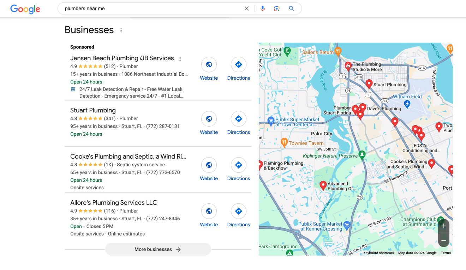The image size is (466, 270).
Task: Click the EDS Air Conditioning map label
Action: [x=422, y=148]
